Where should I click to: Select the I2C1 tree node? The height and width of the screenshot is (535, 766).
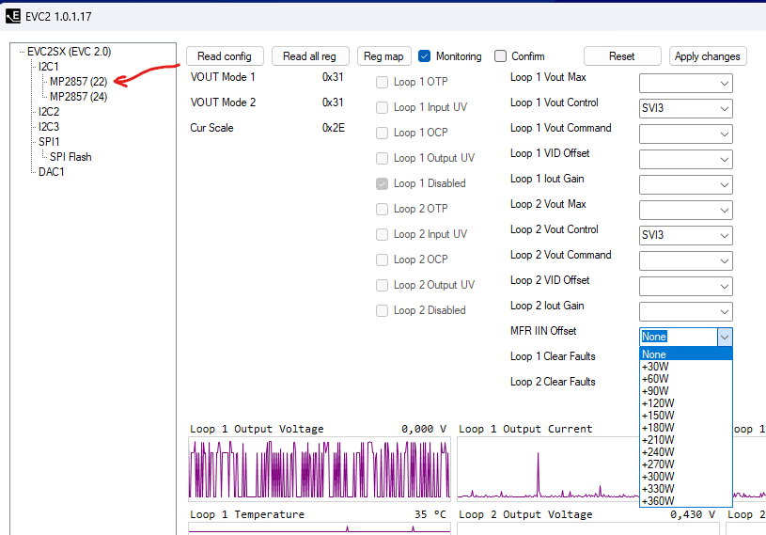coord(48,67)
